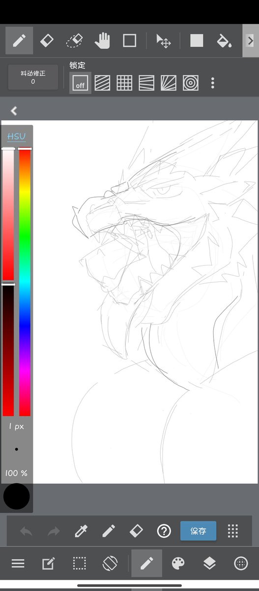The height and width of the screenshot is (591, 259).
Task: Select the Eraser tool in top toolbar
Action: click(46, 40)
